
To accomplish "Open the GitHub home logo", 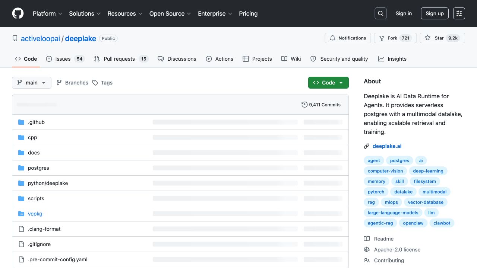I will pyautogui.click(x=18, y=13).
